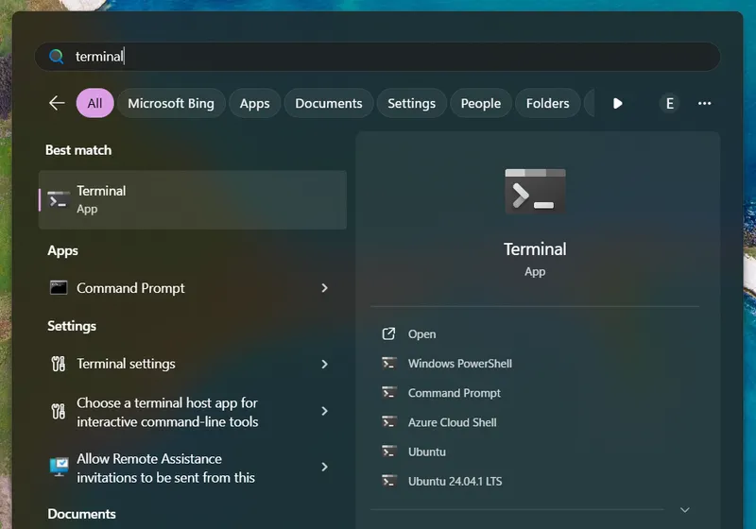Select the Documents filter tab
Screen dimensions: 756x529
(x=328, y=103)
